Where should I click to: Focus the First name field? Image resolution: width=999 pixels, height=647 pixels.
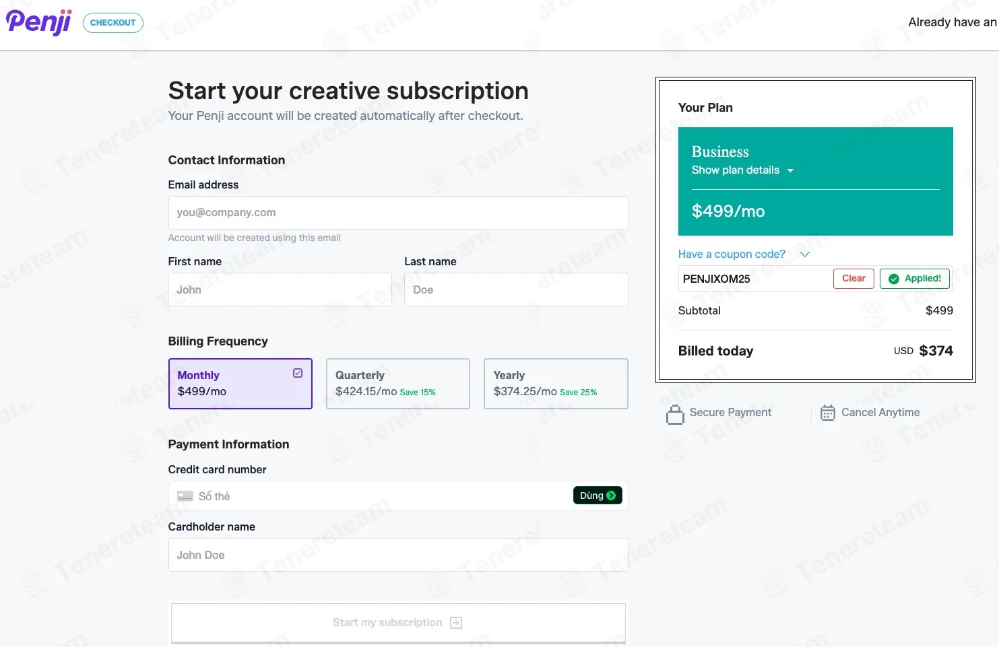[280, 290]
